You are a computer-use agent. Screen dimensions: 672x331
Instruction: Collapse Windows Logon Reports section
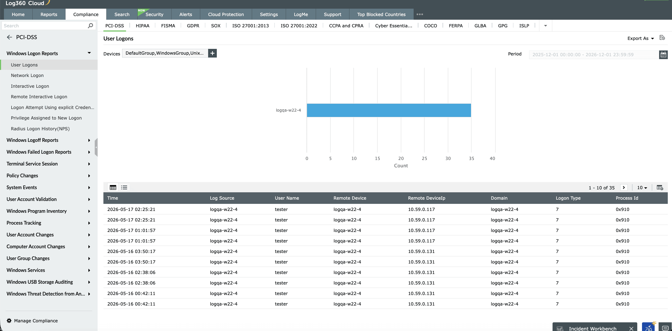89,53
